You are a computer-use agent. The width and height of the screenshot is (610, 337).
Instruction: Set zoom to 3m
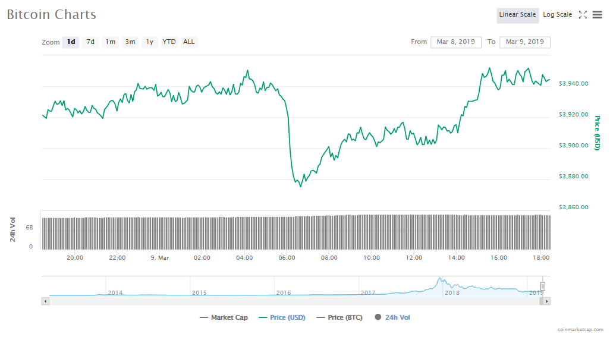130,42
